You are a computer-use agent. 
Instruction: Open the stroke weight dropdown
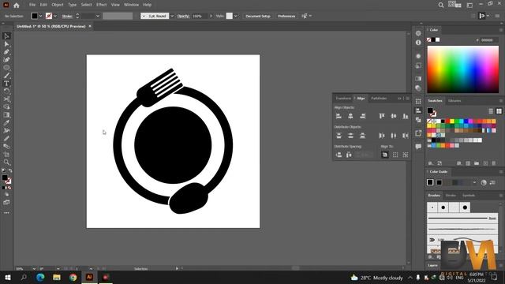point(98,16)
